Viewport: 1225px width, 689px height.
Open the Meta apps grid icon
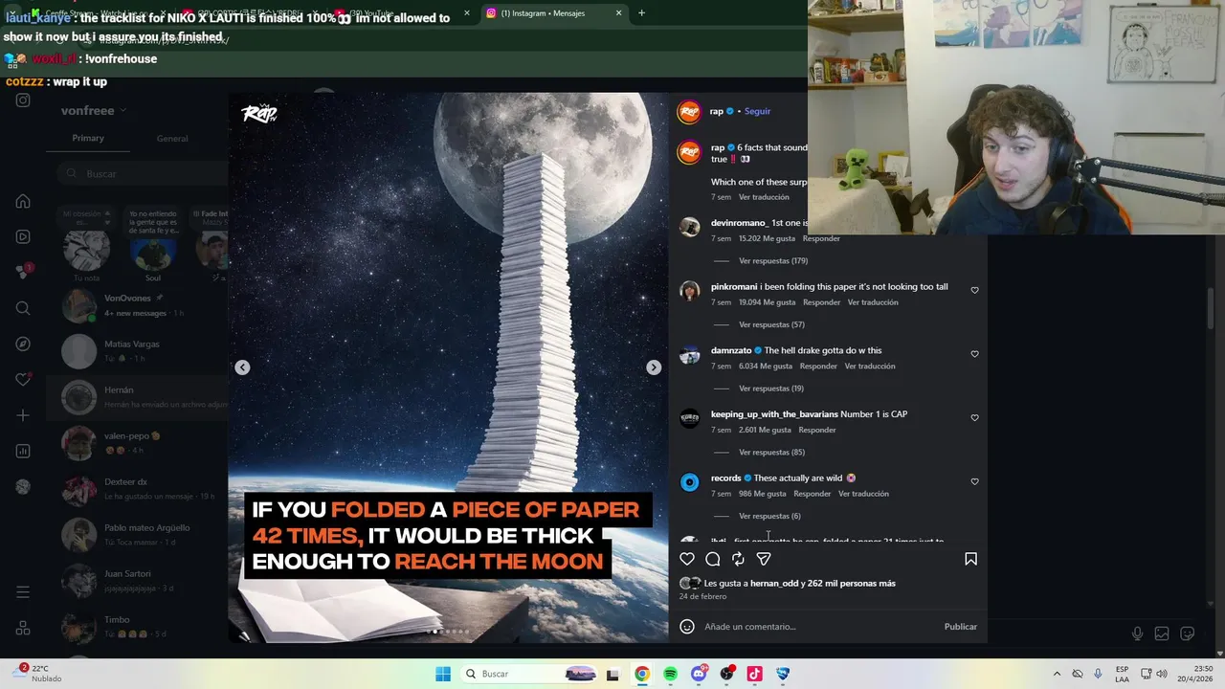(x=23, y=629)
